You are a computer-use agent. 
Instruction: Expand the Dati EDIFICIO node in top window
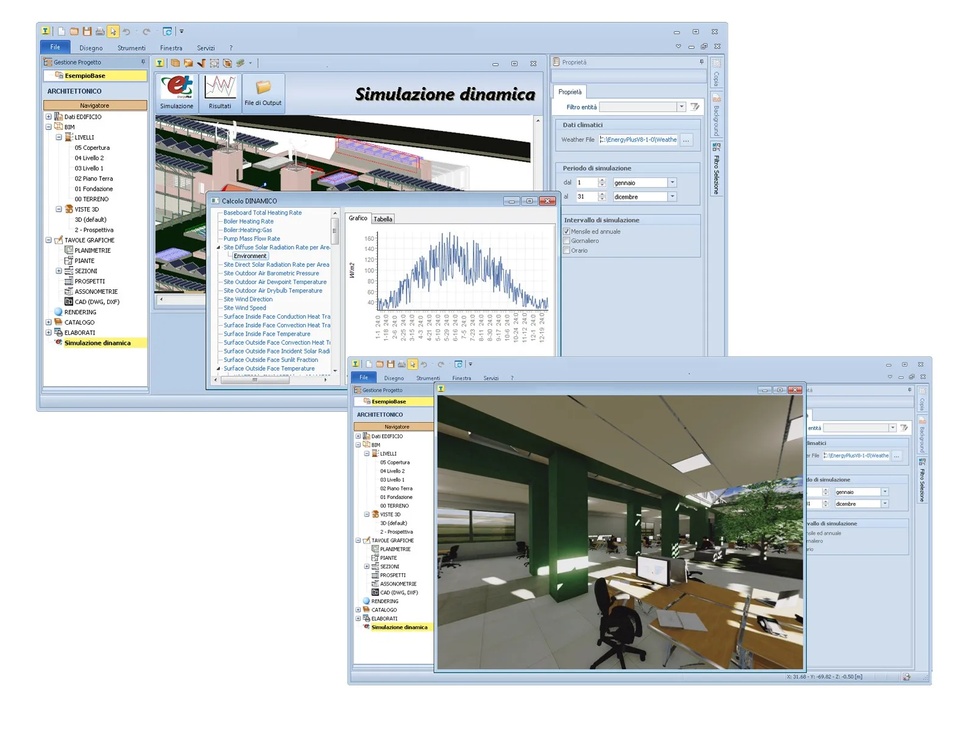coord(49,116)
